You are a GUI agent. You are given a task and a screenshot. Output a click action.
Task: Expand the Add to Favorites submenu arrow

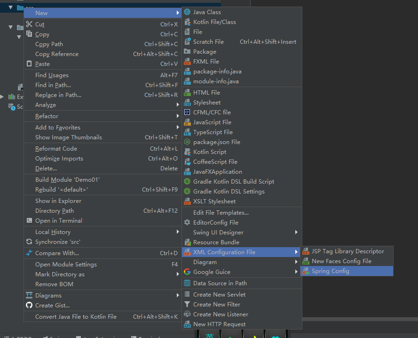pyautogui.click(x=178, y=127)
